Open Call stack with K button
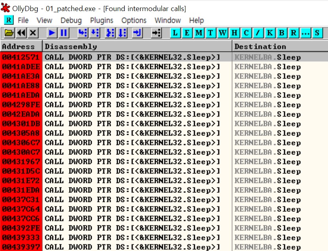This screenshot has height=251, width=328. coord(270,33)
